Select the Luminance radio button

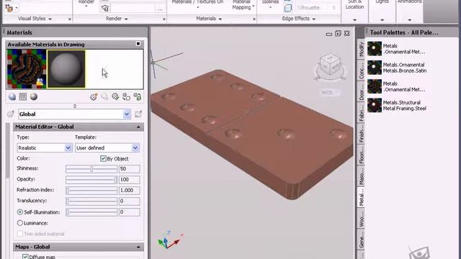click(x=20, y=223)
